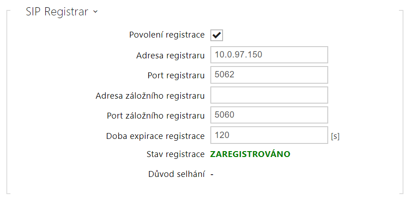Click the SIP Registrar heading text

(x=57, y=12)
